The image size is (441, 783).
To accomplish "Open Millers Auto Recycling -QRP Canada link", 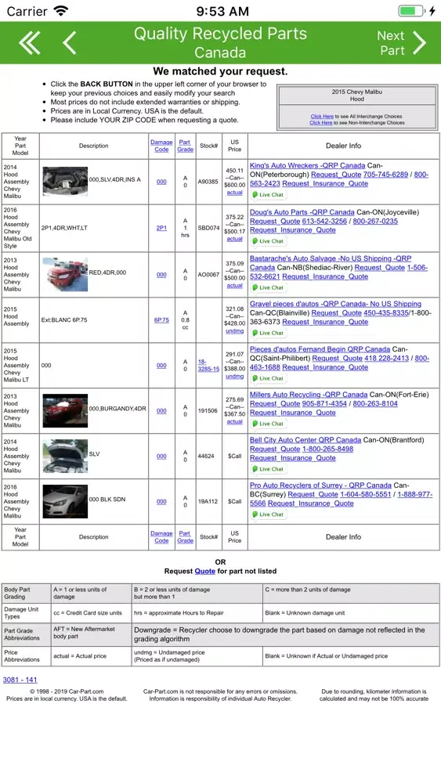I will 309,395.
